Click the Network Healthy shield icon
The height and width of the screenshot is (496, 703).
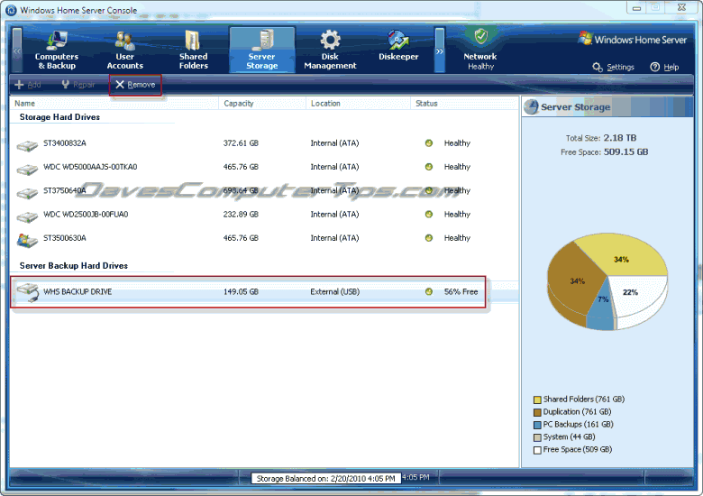(480, 37)
